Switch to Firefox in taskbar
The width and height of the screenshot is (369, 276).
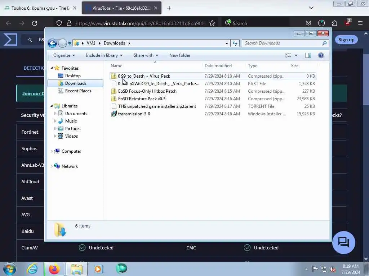tap(54, 269)
